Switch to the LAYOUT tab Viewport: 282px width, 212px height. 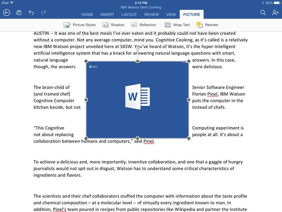coord(129,15)
